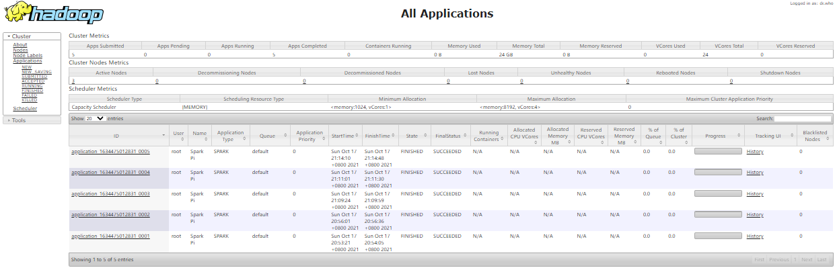Open the Scheduler page in sidebar
The image size is (837, 270).
[x=25, y=108]
